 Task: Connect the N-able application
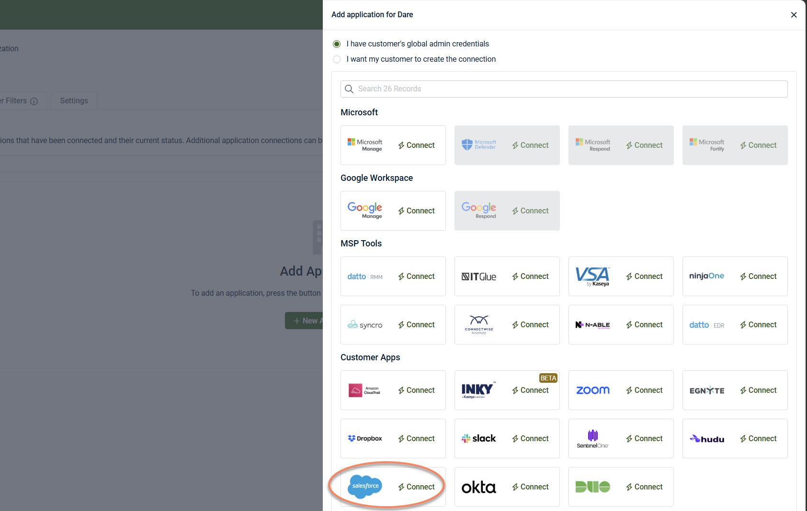[x=644, y=325]
